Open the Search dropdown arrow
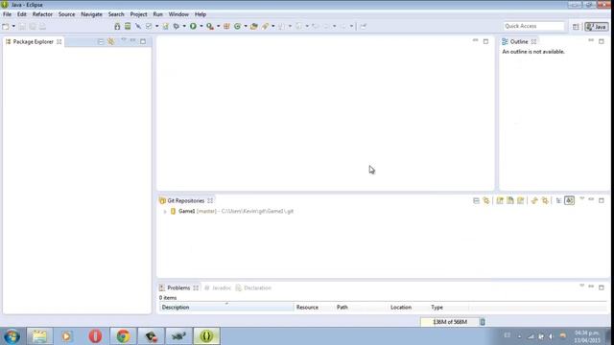Image resolution: width=614 pixels, height=345 pixels. [x=272, y=26]
